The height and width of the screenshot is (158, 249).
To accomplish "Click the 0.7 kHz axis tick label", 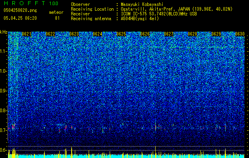I will 3,130.
